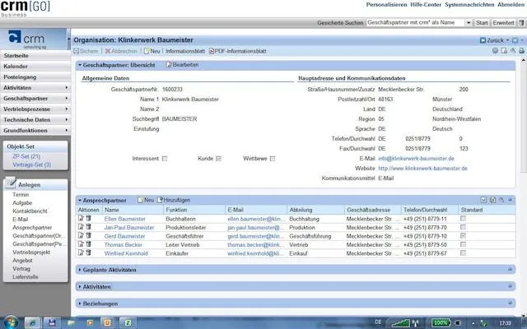
Task: Click the delete icon for Gerd Baumeister
Action: tap(89, 236)
